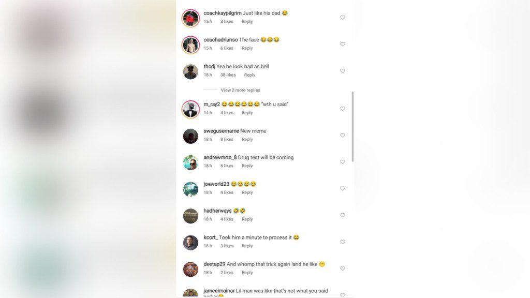View the 38 likes on thcdj's comment

pyautogui.click(x=228, y=75)
